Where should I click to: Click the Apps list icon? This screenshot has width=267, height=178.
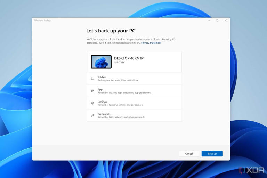[92, 91]
